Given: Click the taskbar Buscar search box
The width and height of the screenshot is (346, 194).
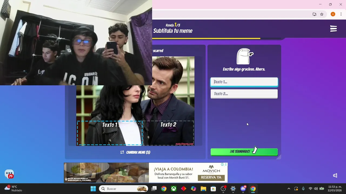Looking at the screenshot, I should 124,189.
